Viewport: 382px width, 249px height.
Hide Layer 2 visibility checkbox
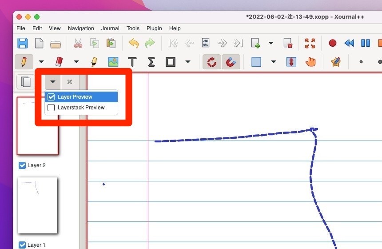pos(22,165)
